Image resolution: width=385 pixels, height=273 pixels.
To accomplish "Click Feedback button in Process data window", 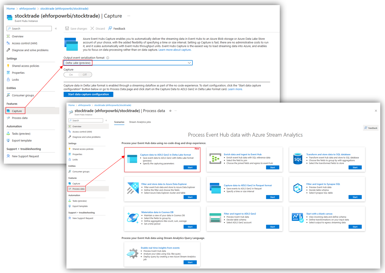I will [371, 128].
